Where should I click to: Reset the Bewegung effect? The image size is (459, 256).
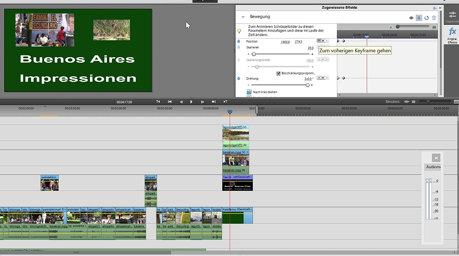coord(426,18)
